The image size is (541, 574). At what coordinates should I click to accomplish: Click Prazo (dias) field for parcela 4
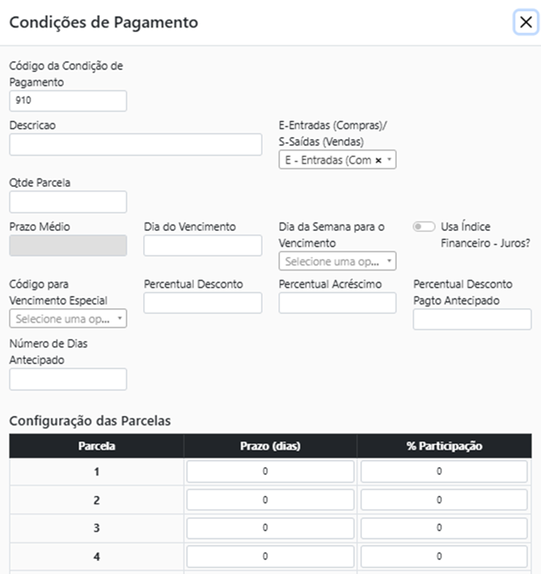pos(270,556)
